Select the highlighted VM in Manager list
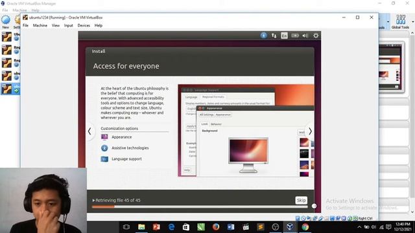Screen dimensions: 415x233 [x=10, y=89]
